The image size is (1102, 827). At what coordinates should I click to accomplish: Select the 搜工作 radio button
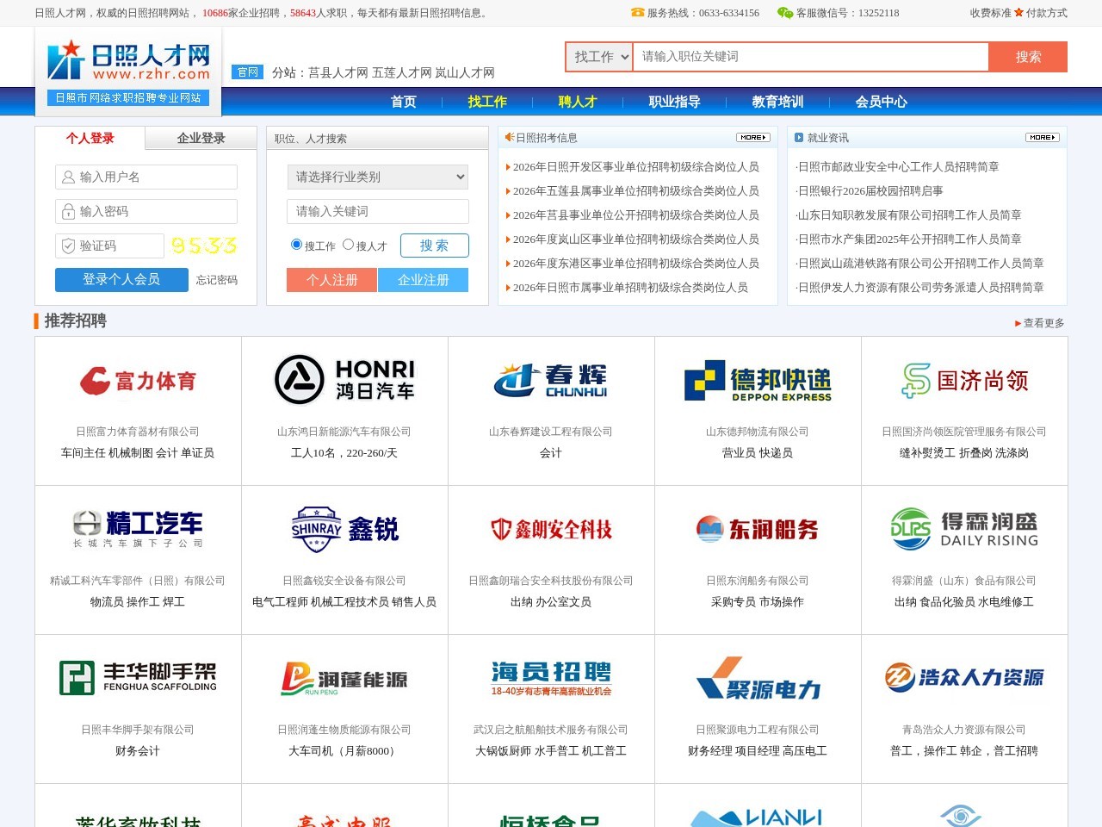pos(296,245)
